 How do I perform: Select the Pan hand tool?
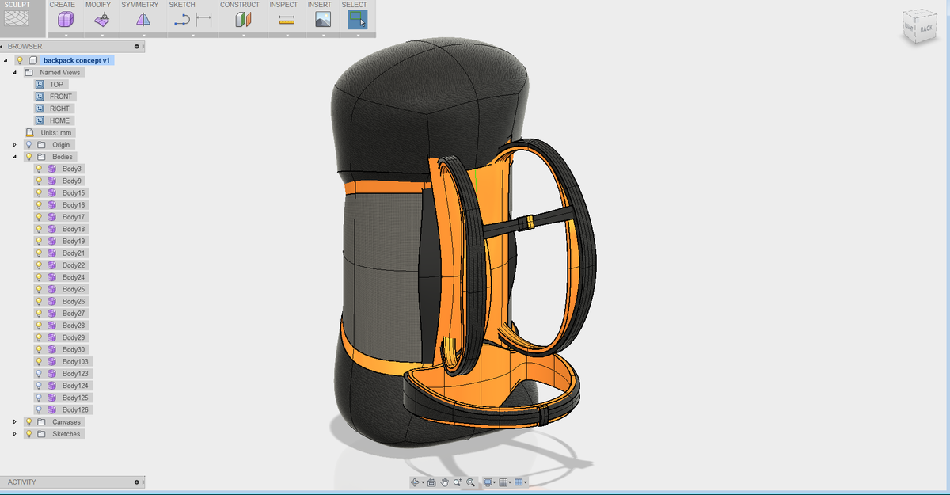pos(445,482)
